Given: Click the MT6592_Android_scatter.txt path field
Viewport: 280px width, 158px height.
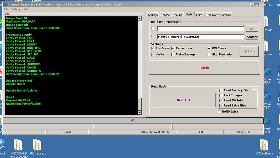Looking at the screenshot, I should (200, 37).
